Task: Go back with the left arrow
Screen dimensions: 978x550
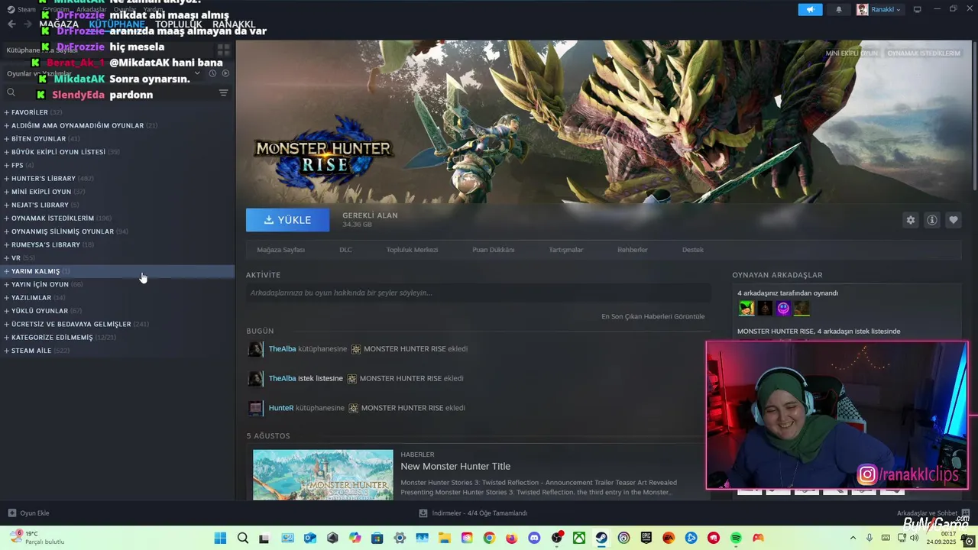Action: click(11, 24)
